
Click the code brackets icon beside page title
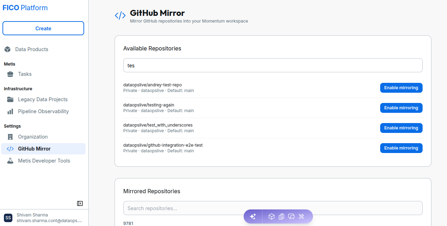coord(120,16)
